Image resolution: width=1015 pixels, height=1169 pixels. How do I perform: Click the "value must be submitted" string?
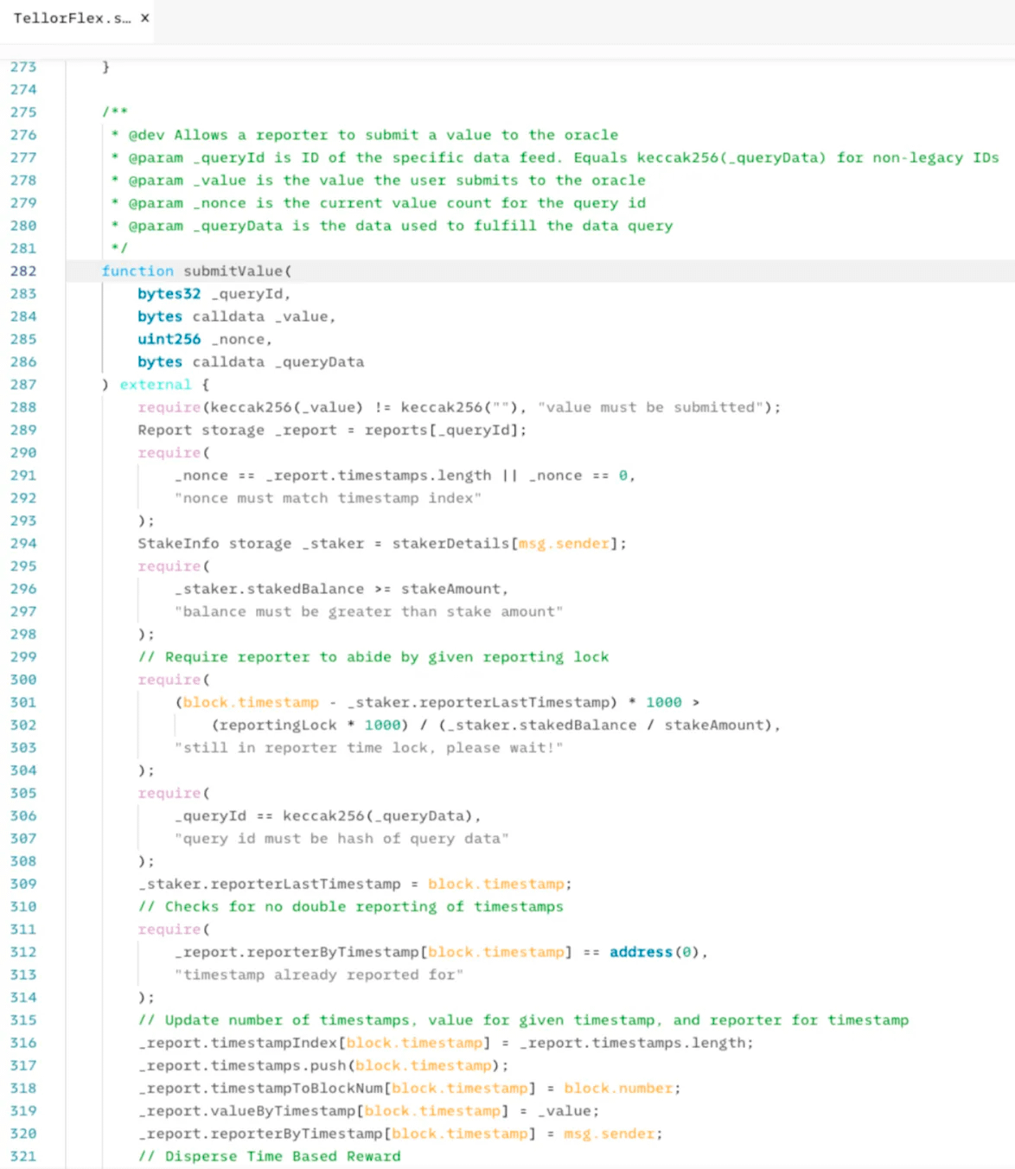(x=650, y=407)
